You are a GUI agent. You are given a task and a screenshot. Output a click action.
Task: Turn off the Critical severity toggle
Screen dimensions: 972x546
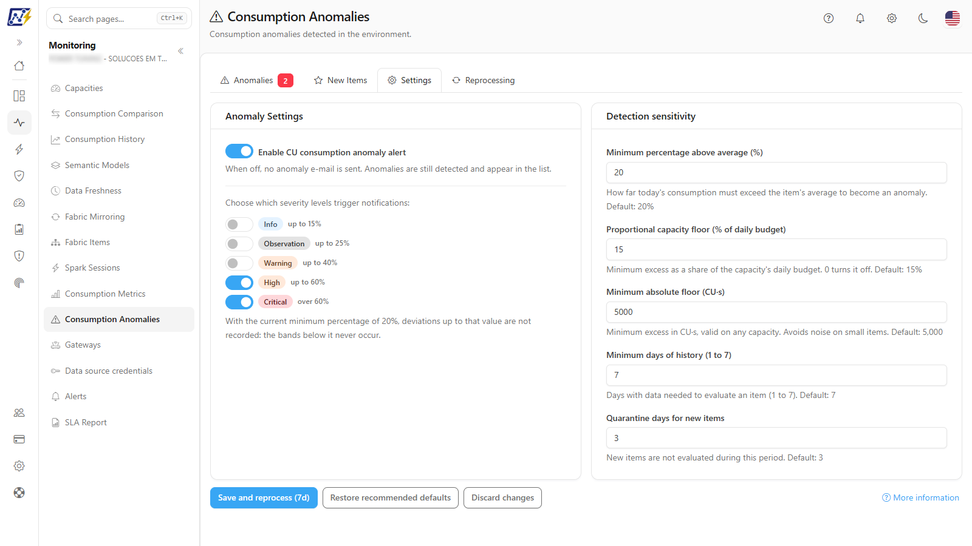tap(239, 302)
